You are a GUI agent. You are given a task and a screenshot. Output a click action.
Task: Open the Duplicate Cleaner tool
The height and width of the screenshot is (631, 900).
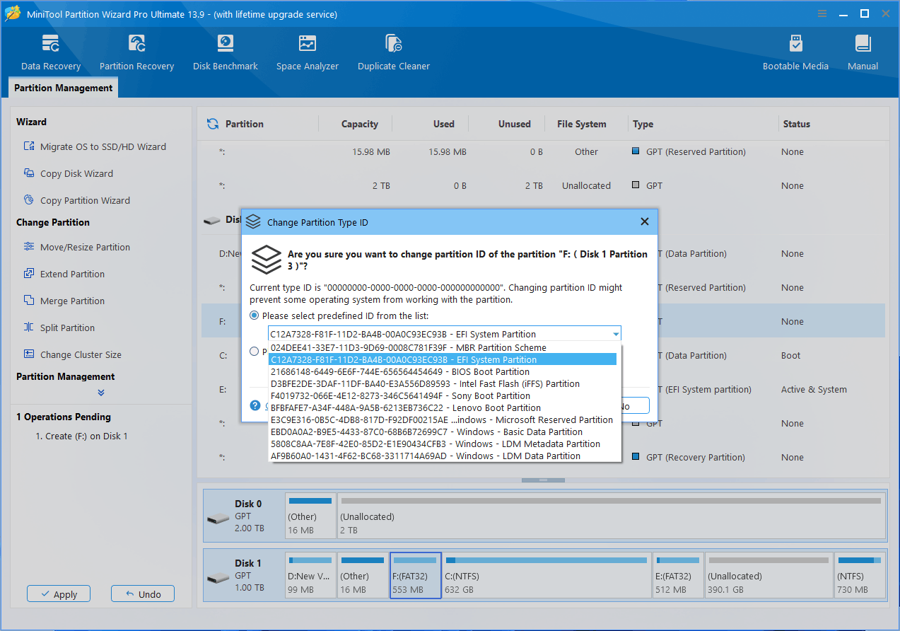tap(394, 53)
